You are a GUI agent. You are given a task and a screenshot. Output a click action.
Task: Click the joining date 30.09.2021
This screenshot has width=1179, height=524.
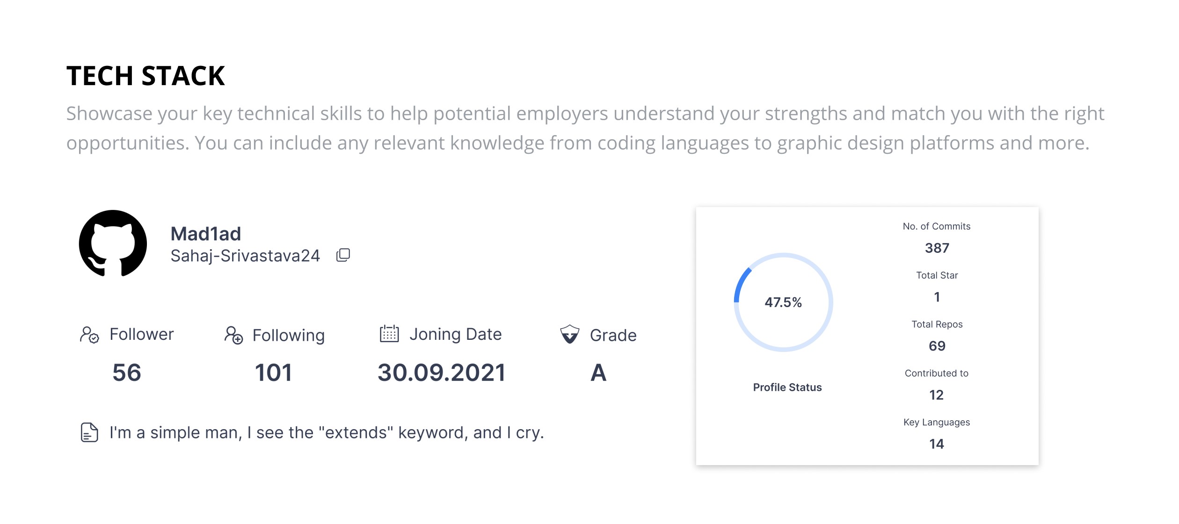(441, 373)
